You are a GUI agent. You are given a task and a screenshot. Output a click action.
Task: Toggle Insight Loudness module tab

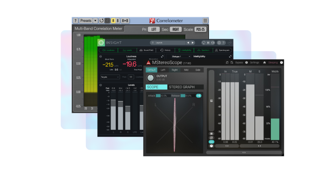click(108, 50)
